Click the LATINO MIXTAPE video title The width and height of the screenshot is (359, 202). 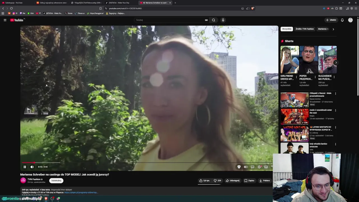point(321,128)
